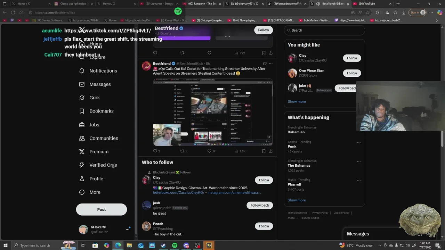Follow Peach @TPeaching
The image size is (445, 250).
264,226
